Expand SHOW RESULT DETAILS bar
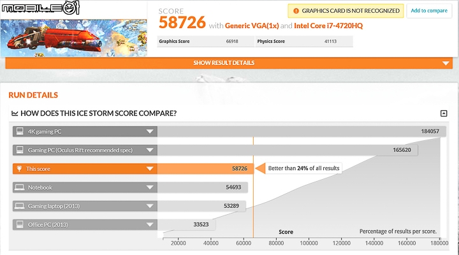 click(229, 63)
